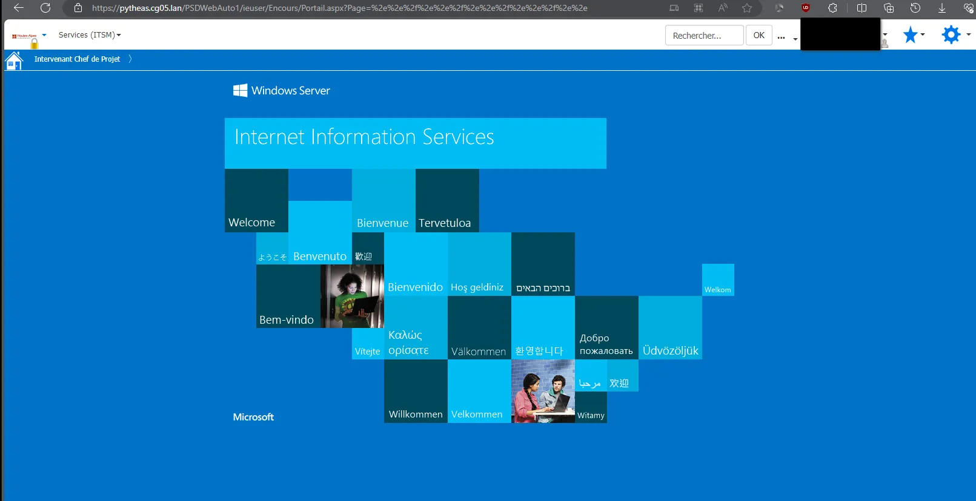View site info via address bar padlock
976x501 pixels.
78,8
